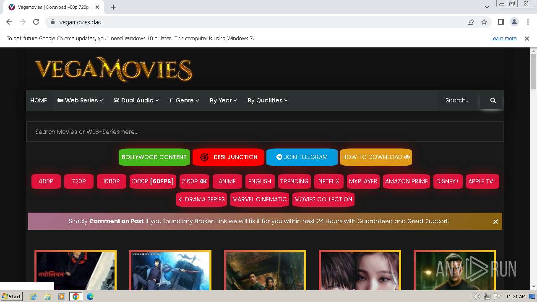The image size is (537, 302).
Task: Browse the NETFLIX category
Action: 329,181
